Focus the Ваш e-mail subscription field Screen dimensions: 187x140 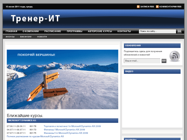click(142, 61)
